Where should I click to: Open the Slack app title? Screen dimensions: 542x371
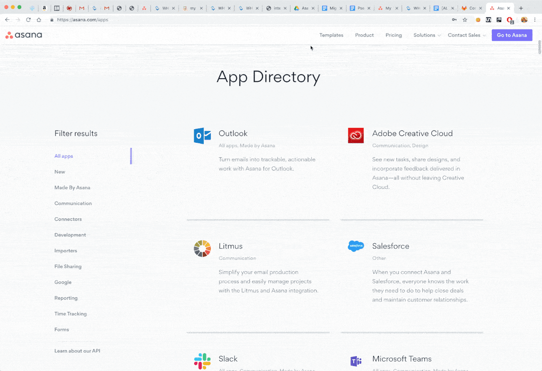(228, 359)
